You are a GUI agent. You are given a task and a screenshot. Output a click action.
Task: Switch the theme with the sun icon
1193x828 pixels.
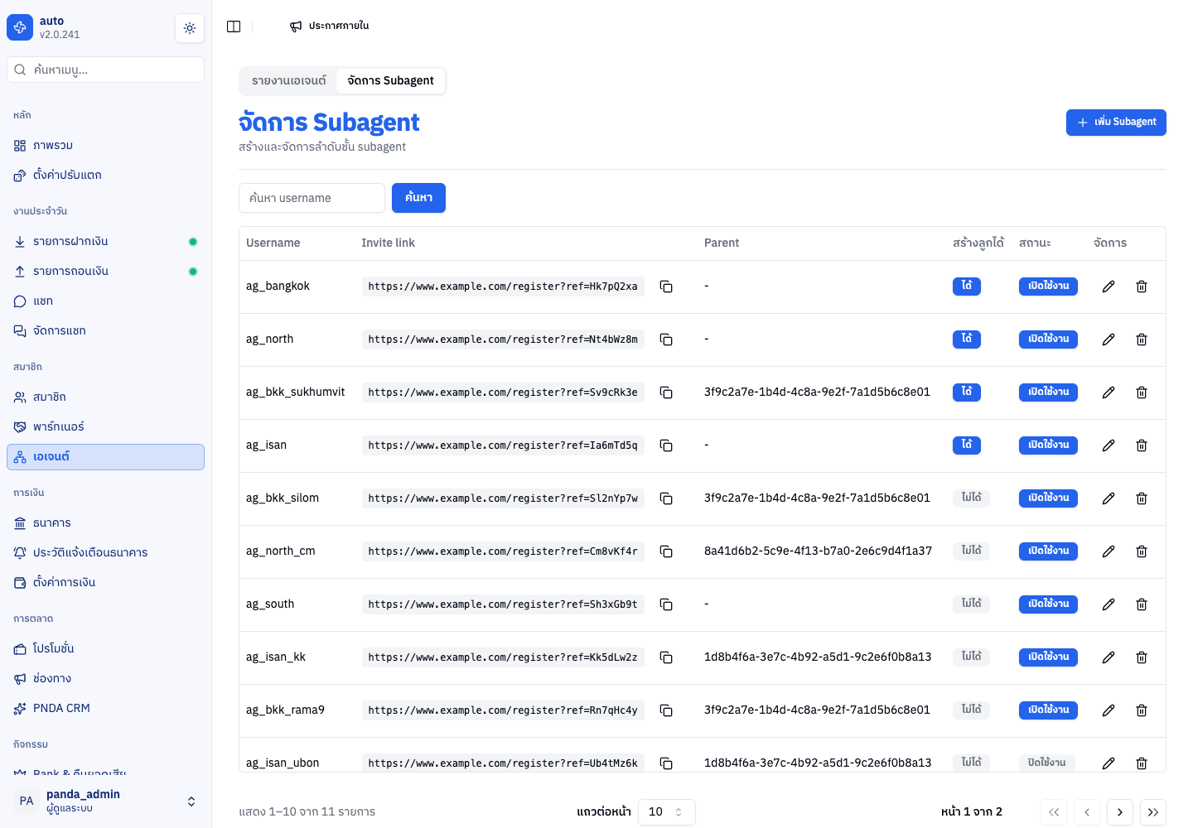(x=190, y=28)
